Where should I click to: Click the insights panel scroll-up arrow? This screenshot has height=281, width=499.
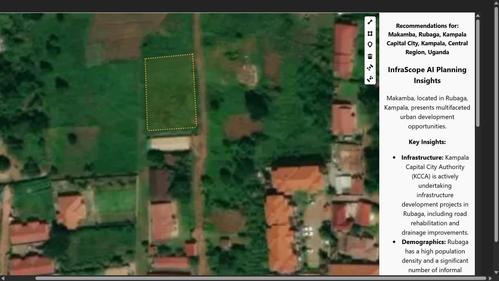[x=478, y=16]
